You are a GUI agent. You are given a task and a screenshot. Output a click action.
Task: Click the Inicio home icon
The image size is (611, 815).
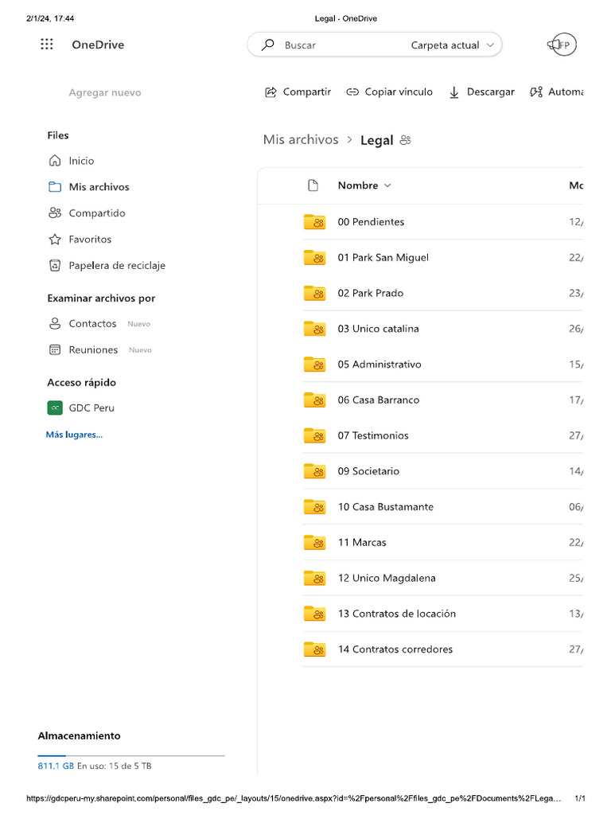coord(55,161)
